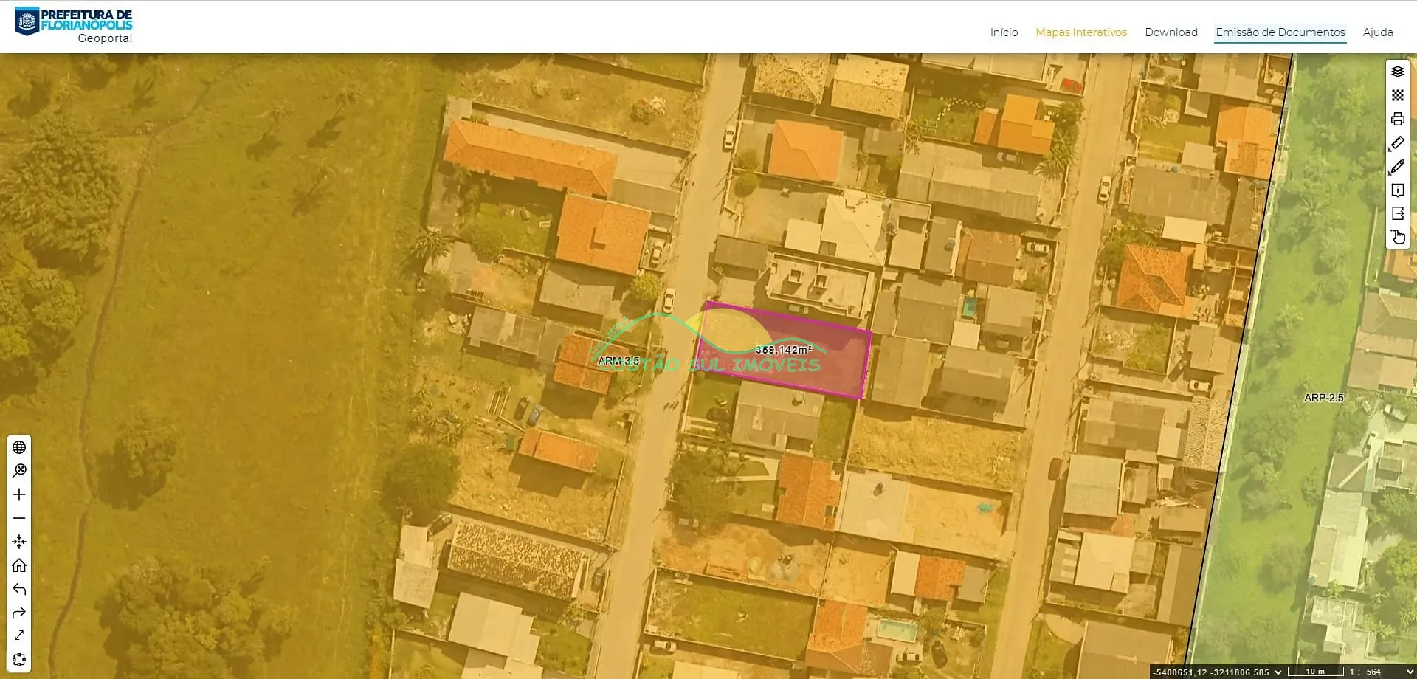The height and width of the screenshot is (679, 1417).
Task: Click the magnifier search icon
Action: click(x=19, y=471)
